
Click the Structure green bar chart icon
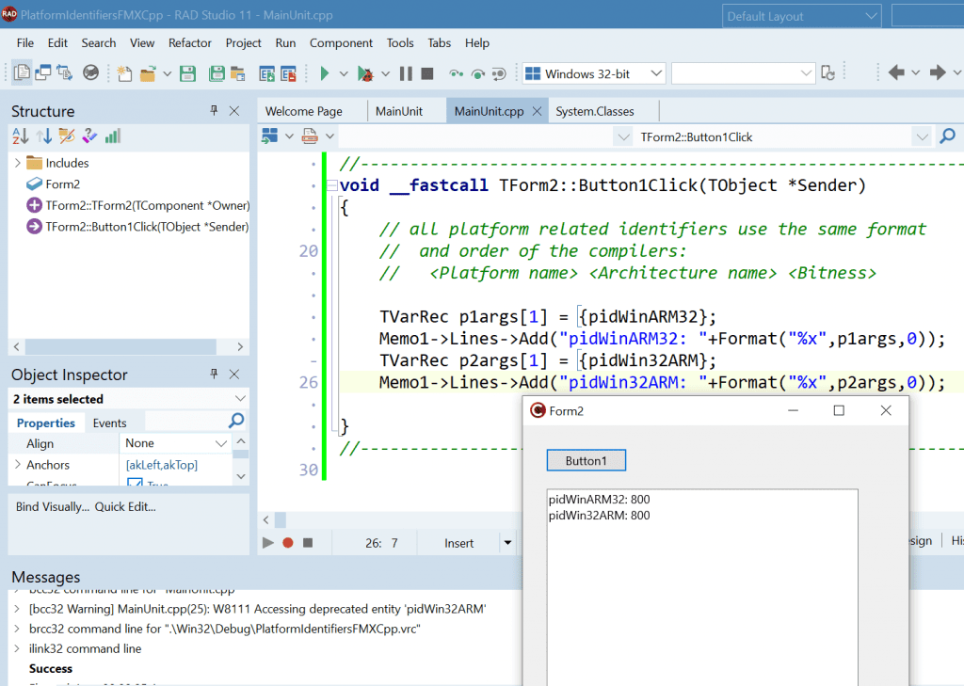[x=113, y=136]
